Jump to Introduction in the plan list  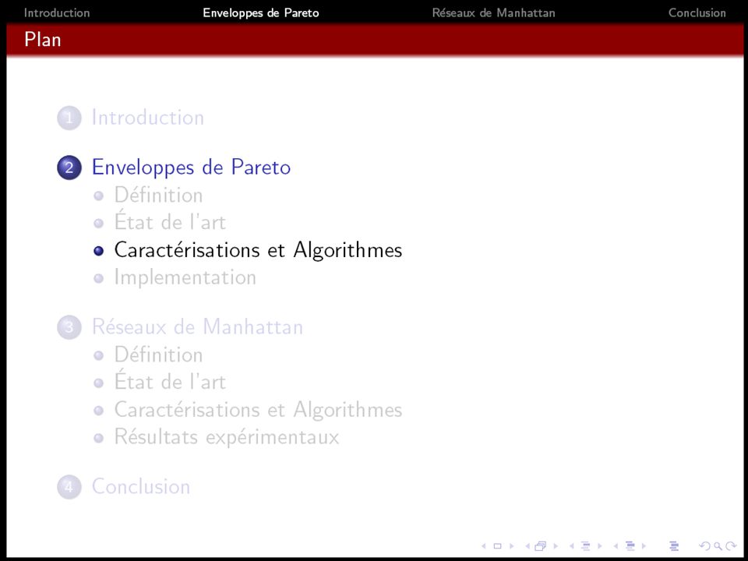point(148,118)
